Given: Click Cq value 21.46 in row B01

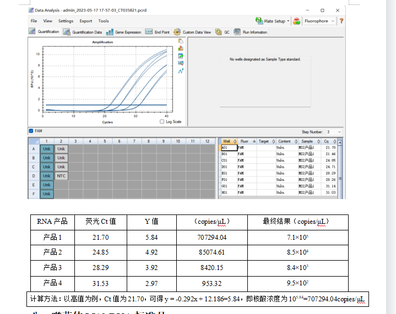Looking at the screenshot, I should [330, 154].
